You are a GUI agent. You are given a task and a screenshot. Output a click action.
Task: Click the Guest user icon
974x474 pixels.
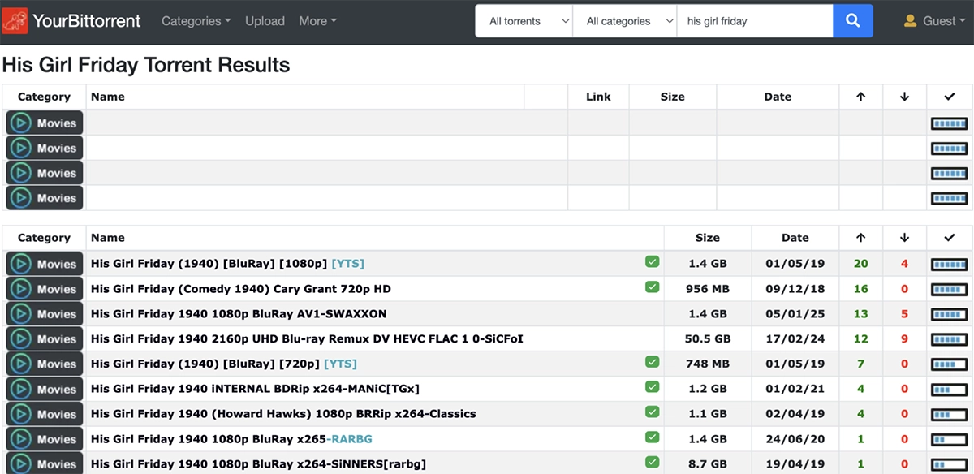point(911,21)
